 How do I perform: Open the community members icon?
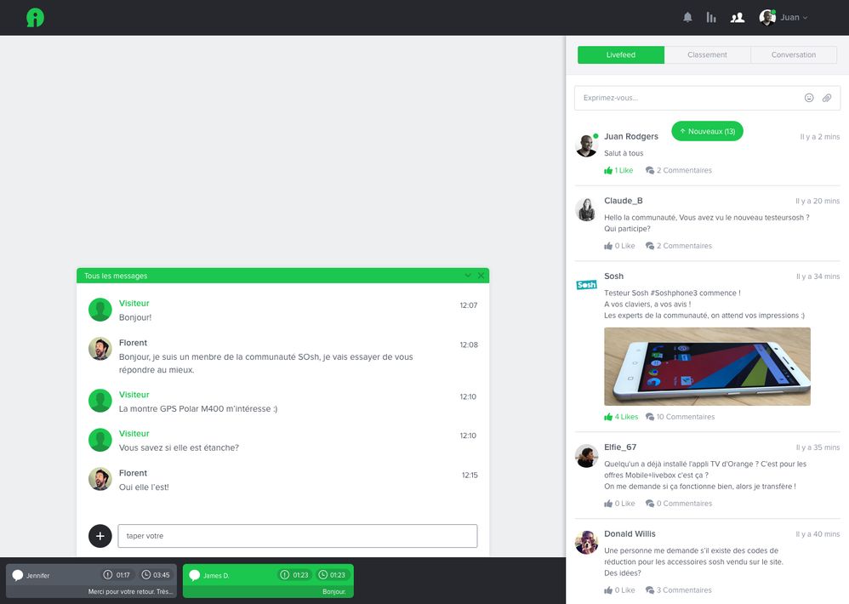[x=738, y=17]
